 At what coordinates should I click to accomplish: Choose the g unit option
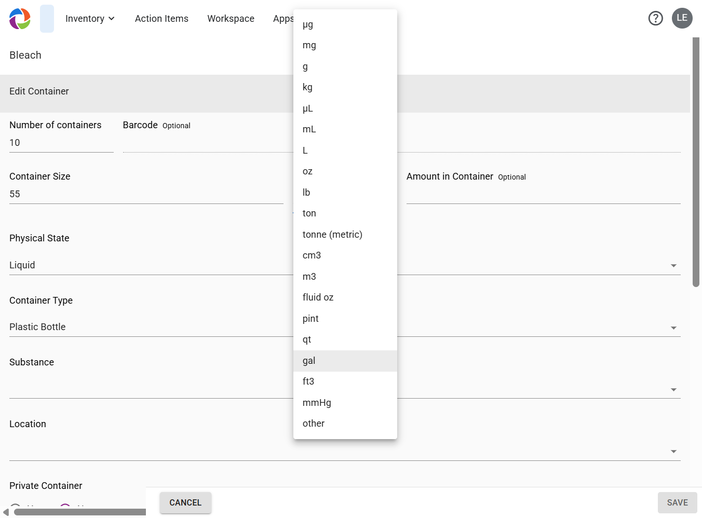[345, 66]
